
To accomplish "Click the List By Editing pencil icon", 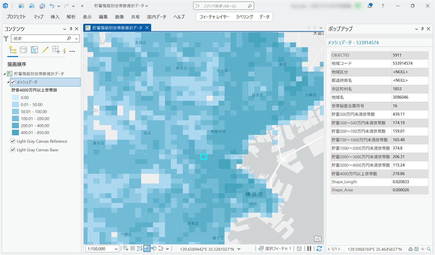I will pyautogui.click(x=45, y=50).
